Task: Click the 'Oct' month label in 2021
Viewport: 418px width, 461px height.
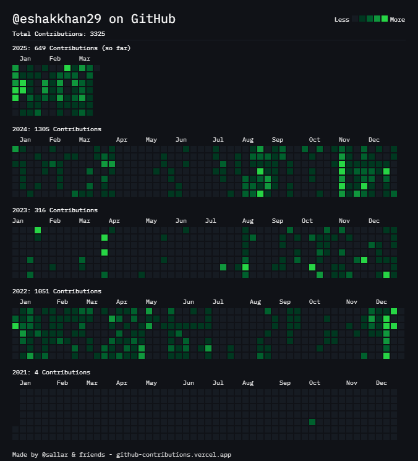Action: [315, 383]
